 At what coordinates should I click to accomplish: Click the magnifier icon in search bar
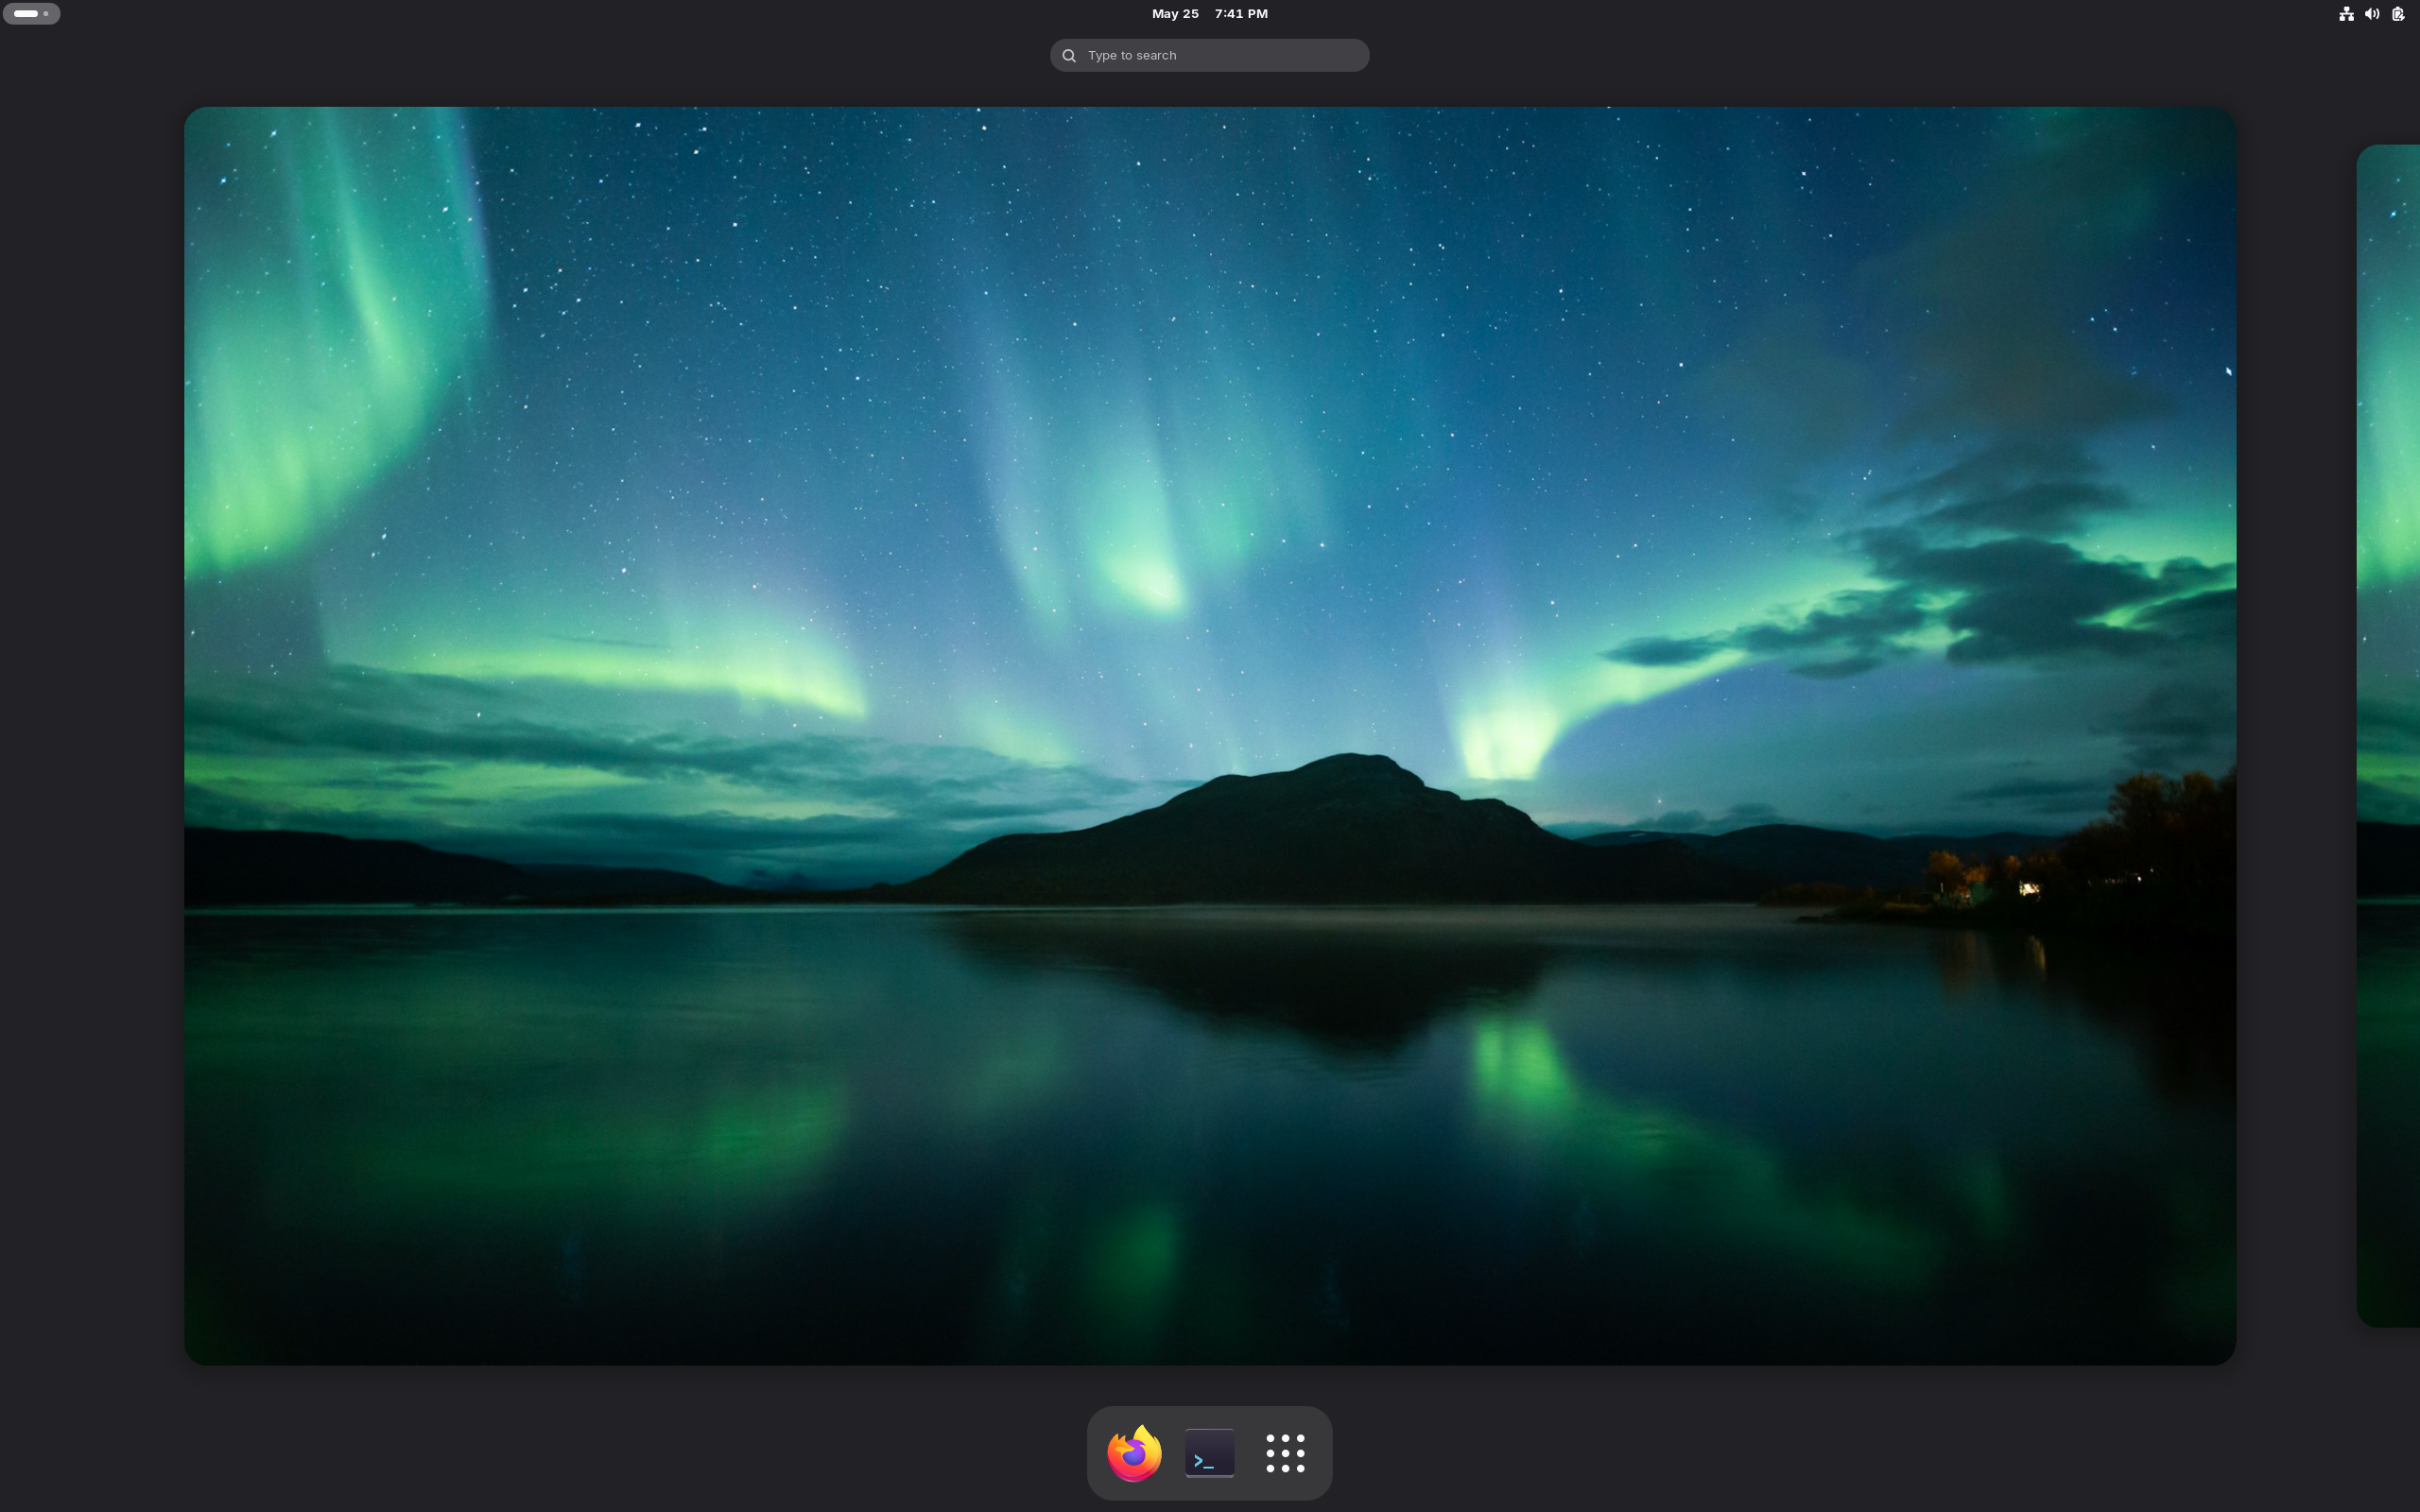(x=1069, y=56)
